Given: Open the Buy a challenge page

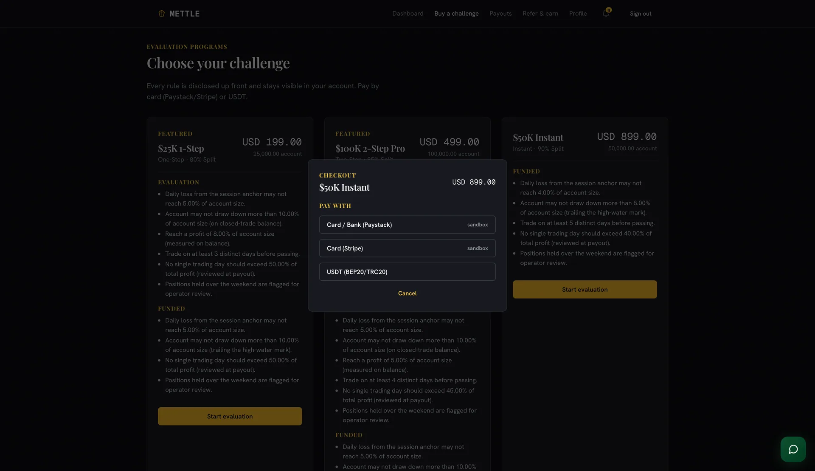Looking at the screenshot, I should [x=456, y=14].
